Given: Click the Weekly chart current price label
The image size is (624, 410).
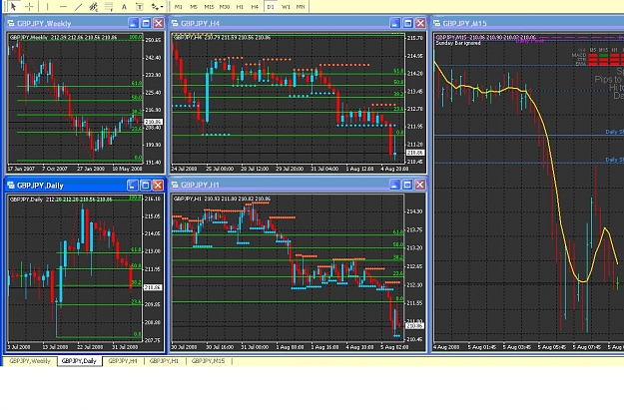Looking at the screenshot, I should [153, 122].
